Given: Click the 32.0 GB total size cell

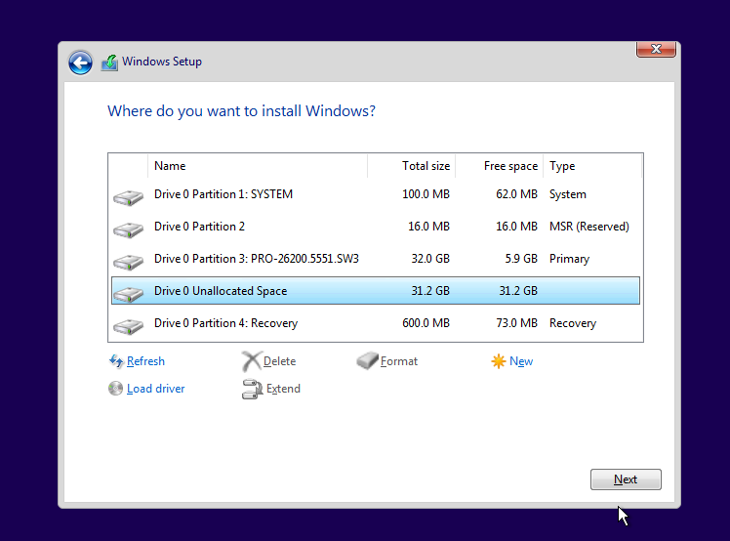Looking at the screenshot, I should (430, 259).
